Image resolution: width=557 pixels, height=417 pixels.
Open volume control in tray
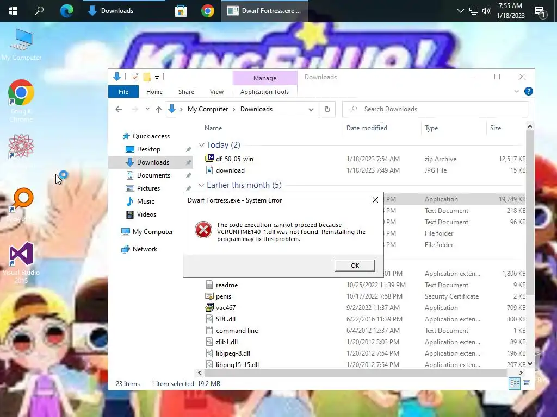point(486,11)
